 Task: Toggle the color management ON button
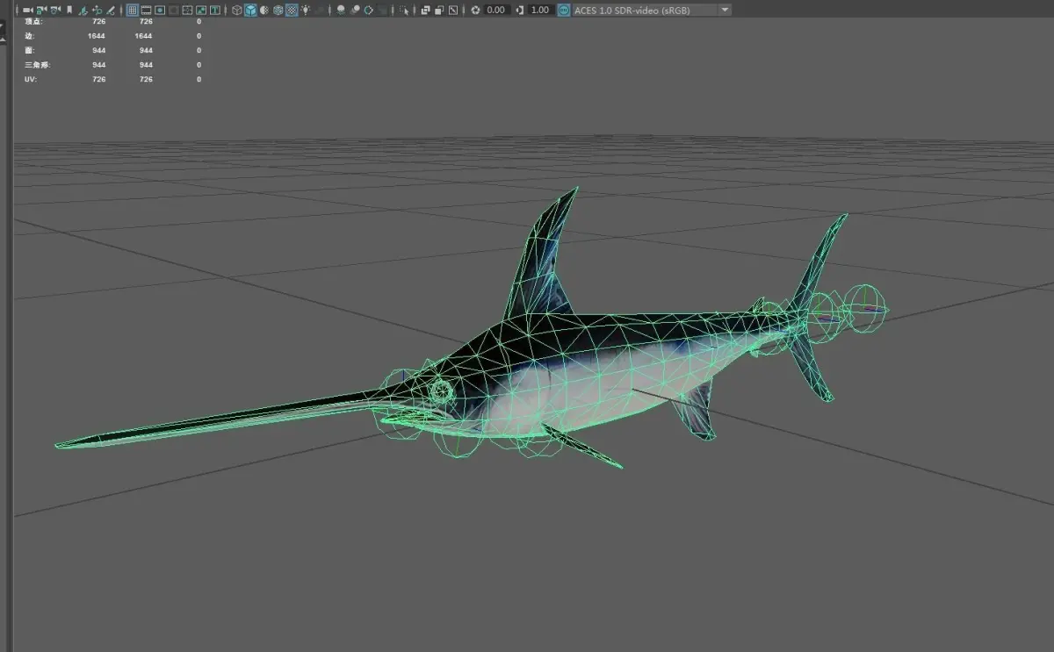click(x=563, y=10)
